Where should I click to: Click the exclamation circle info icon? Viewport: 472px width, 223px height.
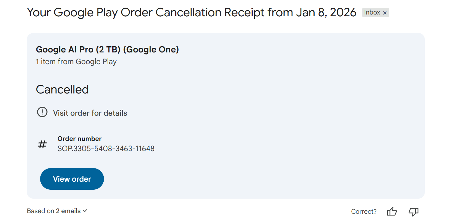point(42,112)
